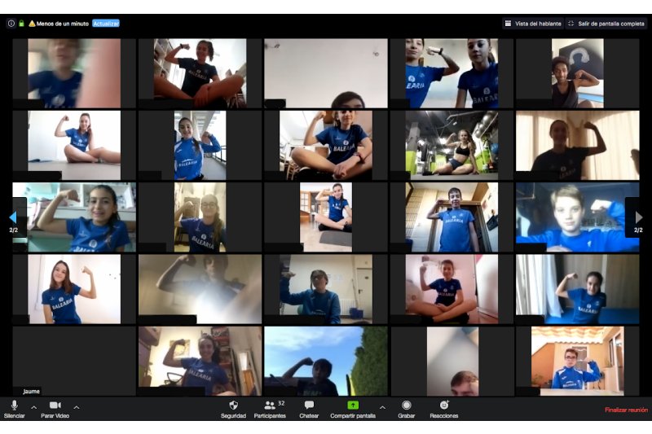
Task: Switch to Vista del hablante
Action: coord(533,24)
